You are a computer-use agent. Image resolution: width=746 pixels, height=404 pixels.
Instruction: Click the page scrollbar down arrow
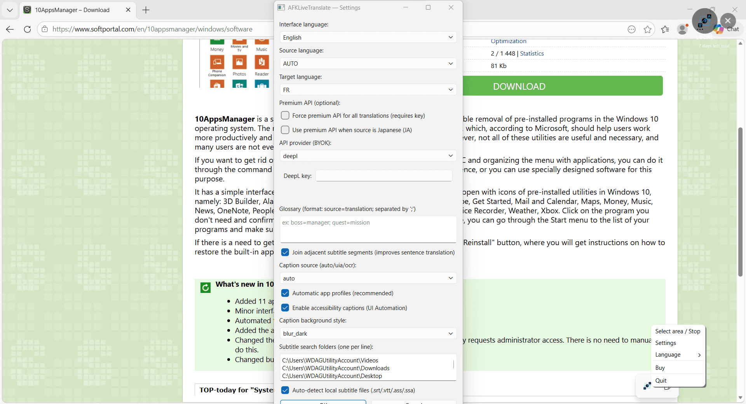click(741, 398)
